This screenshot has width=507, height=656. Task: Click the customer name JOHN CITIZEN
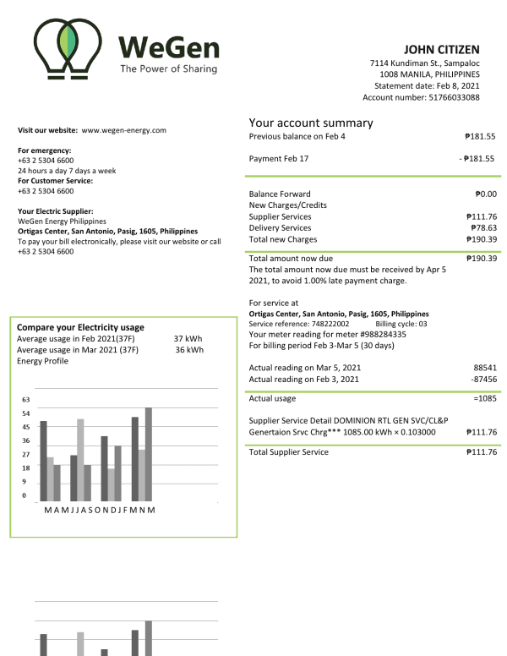[441, 49]
